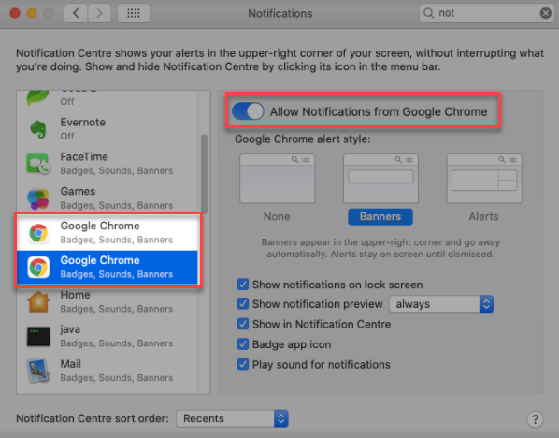Click the green leaf app icon at list top

(x=37, y=98)
